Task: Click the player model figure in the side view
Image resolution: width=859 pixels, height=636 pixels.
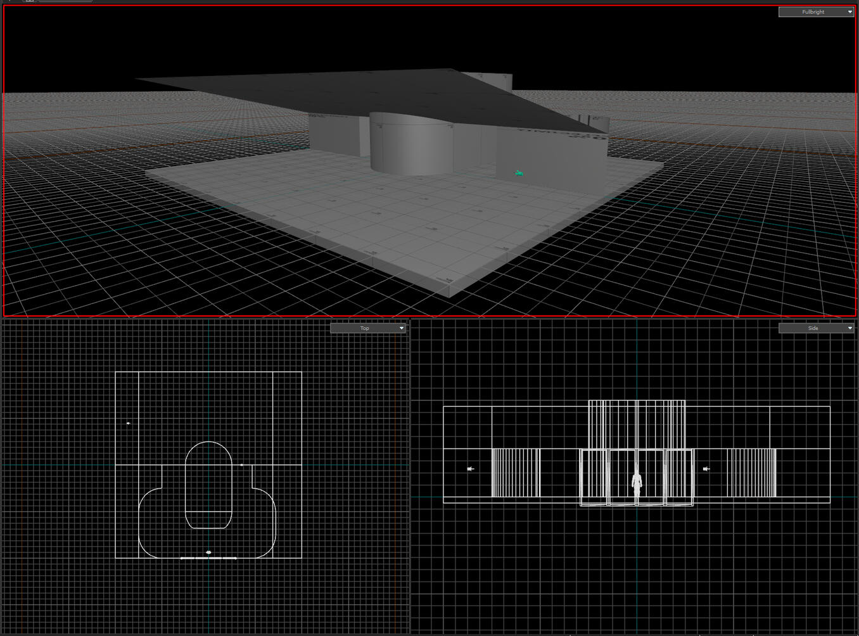Action: 636,485
